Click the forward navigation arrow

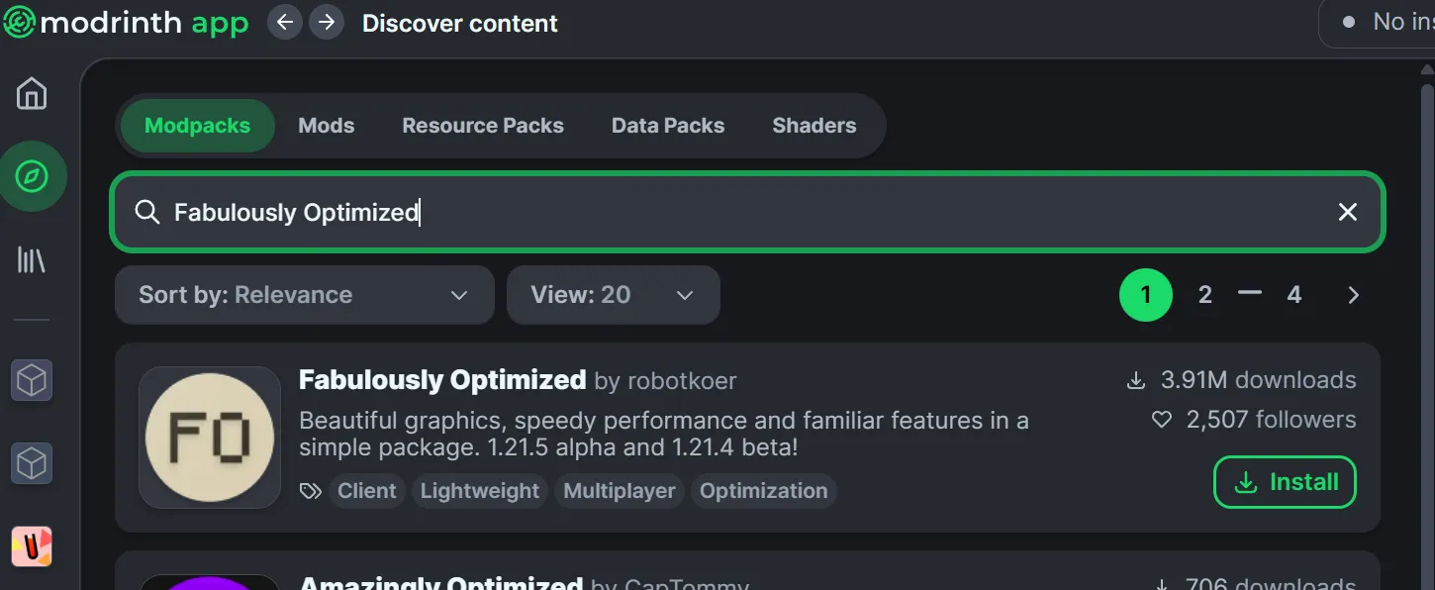pyautogui.click(x=327, y=23)
